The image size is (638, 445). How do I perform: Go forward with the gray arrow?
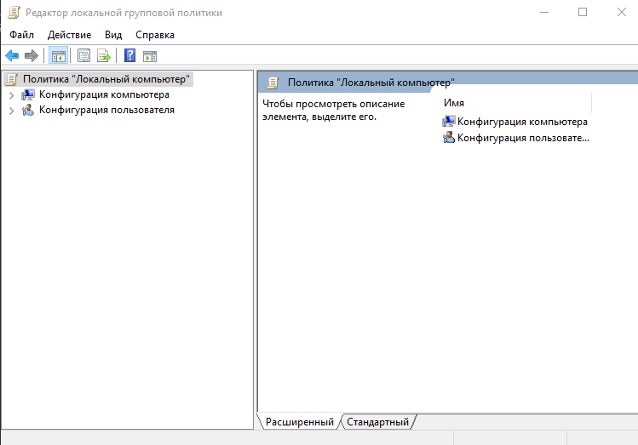[32, 55]
